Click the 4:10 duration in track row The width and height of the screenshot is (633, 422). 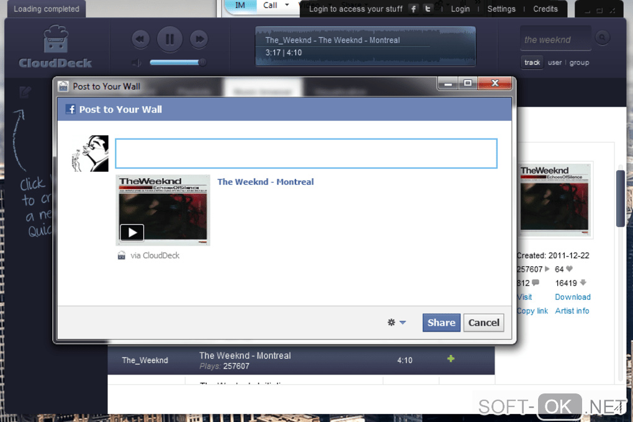tap(405, 360)
